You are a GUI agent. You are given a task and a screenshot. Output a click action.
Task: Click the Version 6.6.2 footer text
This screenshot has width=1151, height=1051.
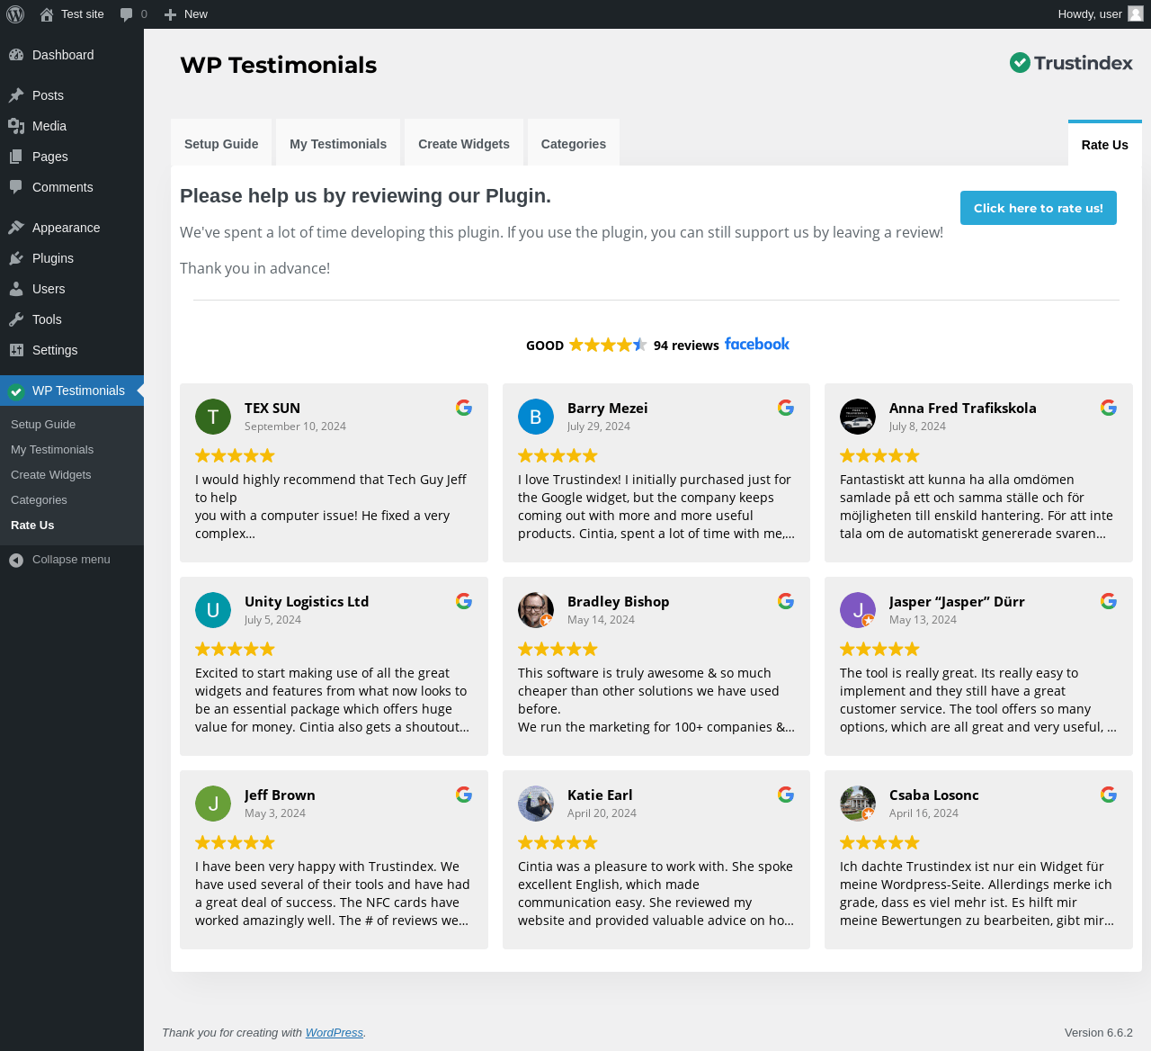1099,1032
